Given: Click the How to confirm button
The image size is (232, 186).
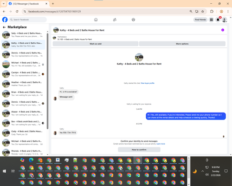Looking at the screenshot, I should pos(139,150).
